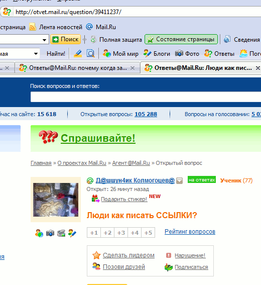The width and height of the screenshot is (261, 285).
Task: Go to Главная in the breadcrumbs
Action: pyautogui.click(x=41, y=163)
